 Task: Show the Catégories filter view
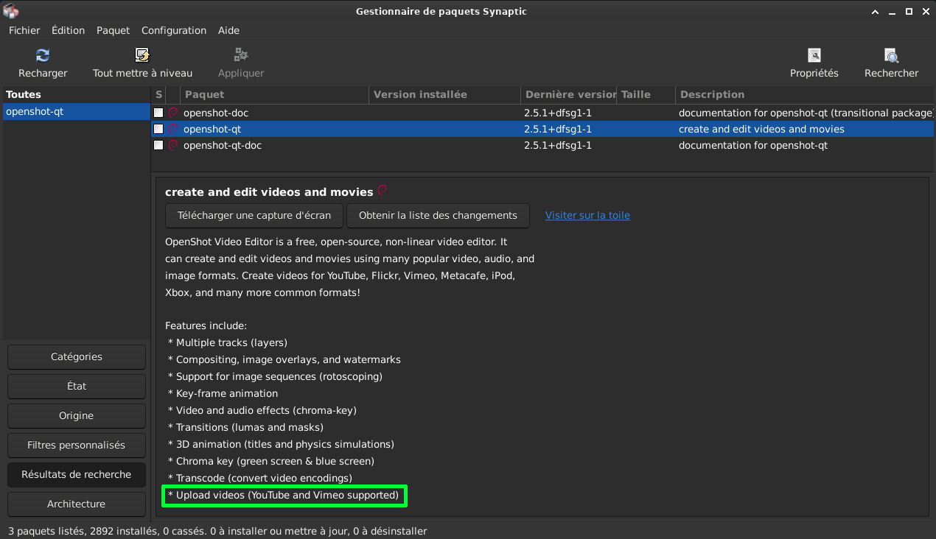pyautogui.click(x=77, y=357)
